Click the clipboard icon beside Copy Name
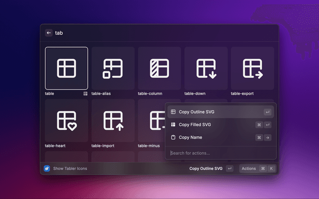The image size is (319, 199). coord(173,137)
